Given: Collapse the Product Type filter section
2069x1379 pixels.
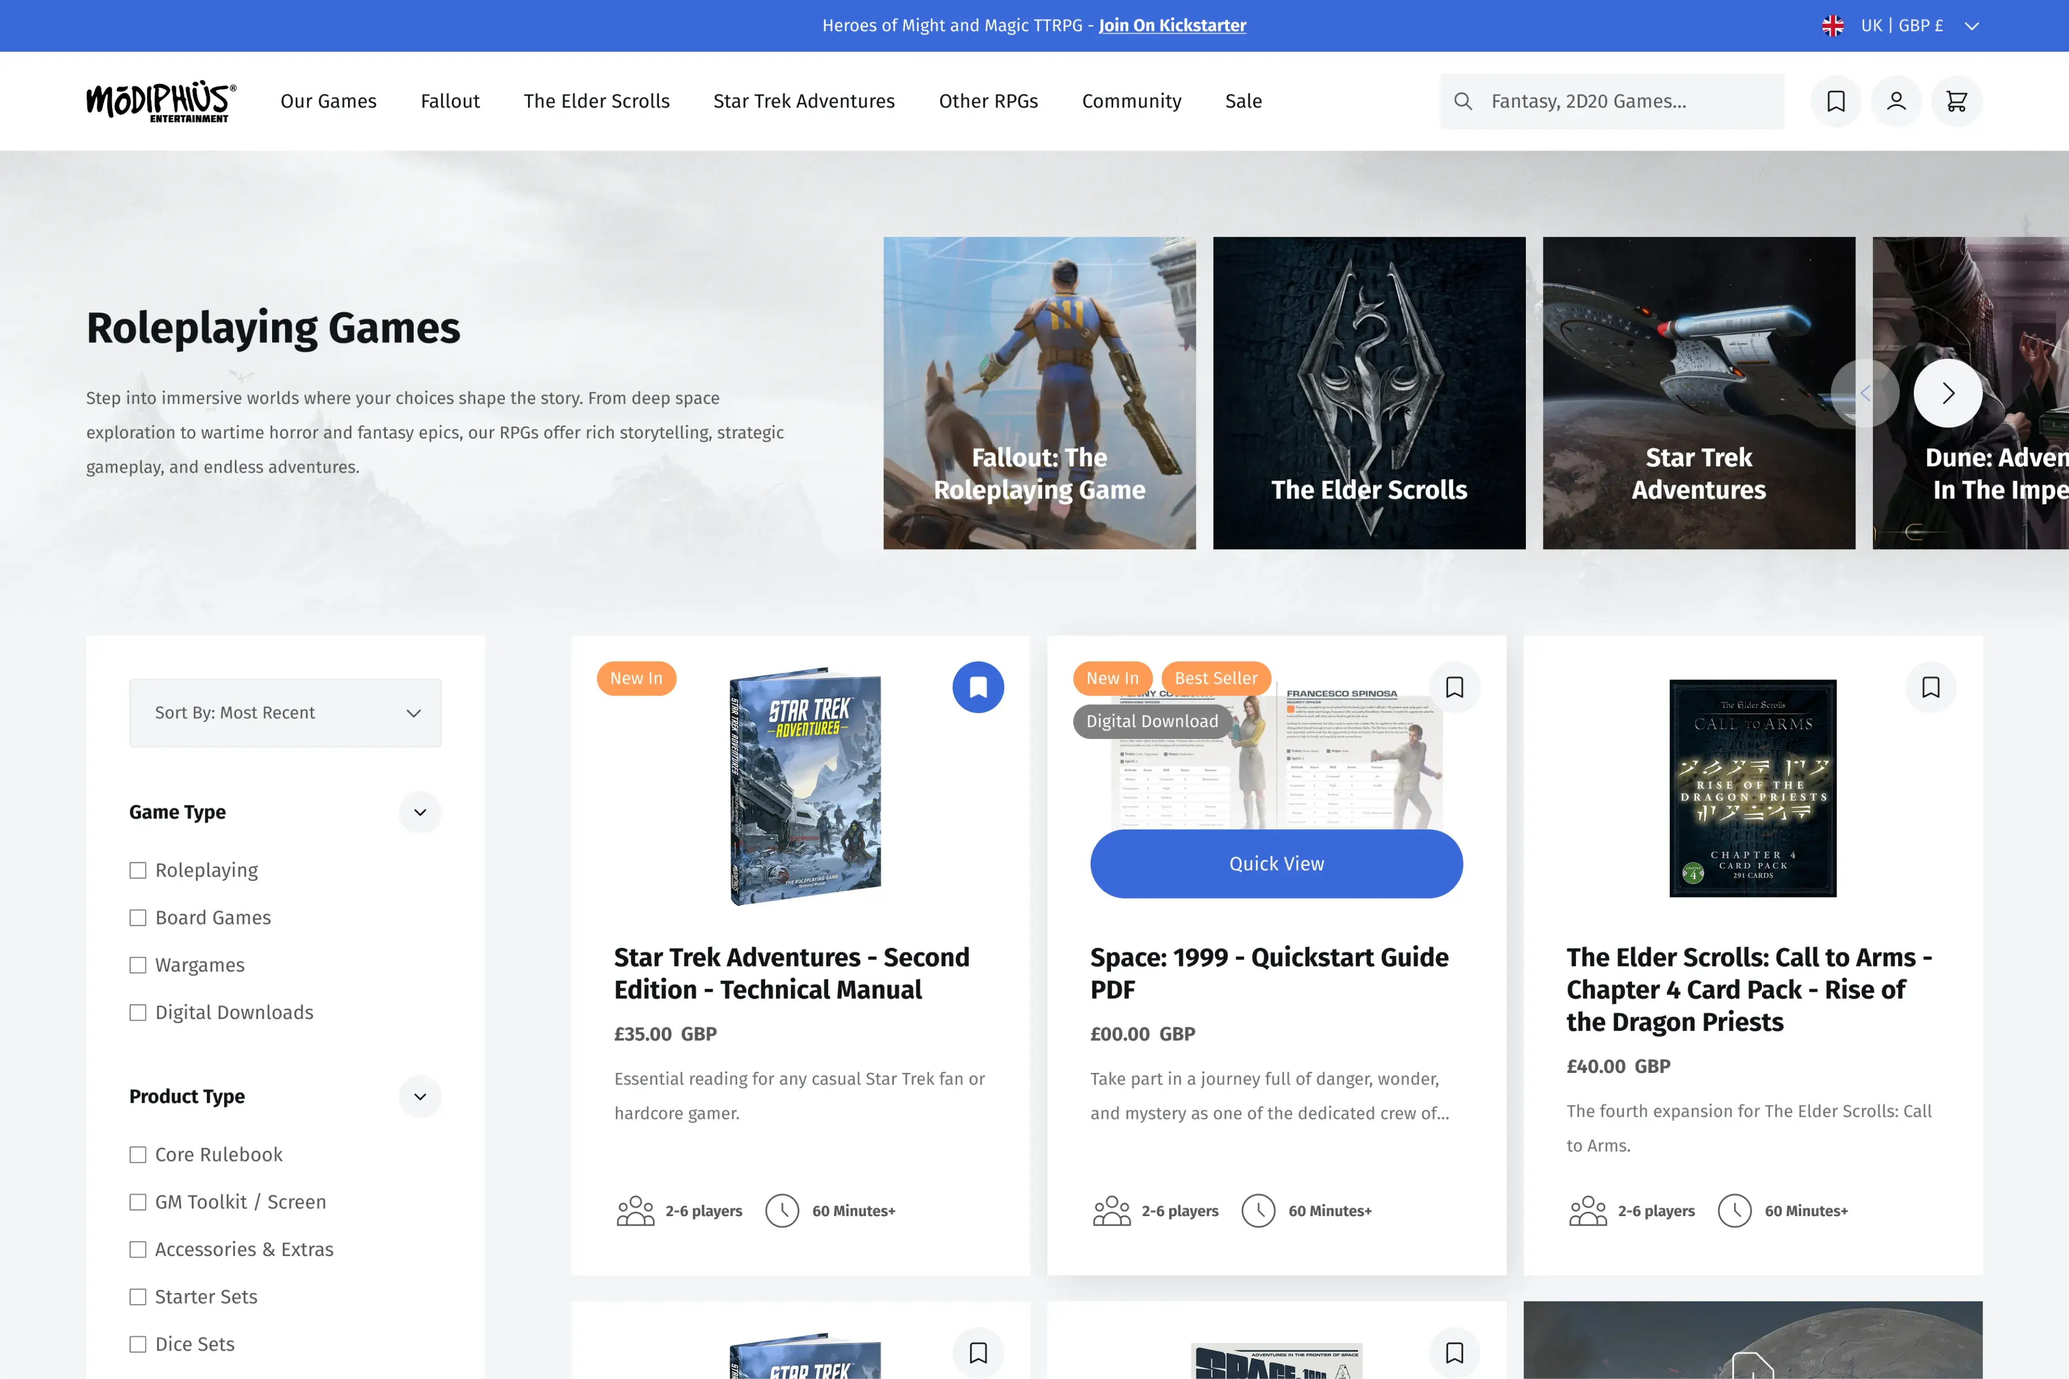Looking at the screenshot, I should pyautogui.click(x=419, y=1097).
